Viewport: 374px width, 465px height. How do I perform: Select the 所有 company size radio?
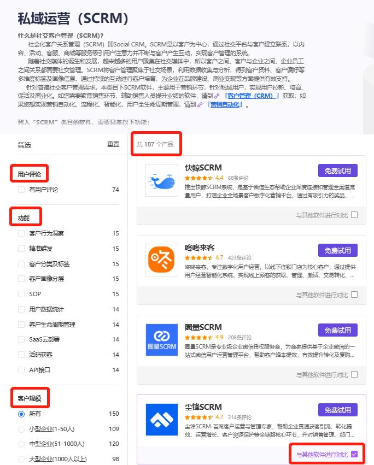pos(21,414)
